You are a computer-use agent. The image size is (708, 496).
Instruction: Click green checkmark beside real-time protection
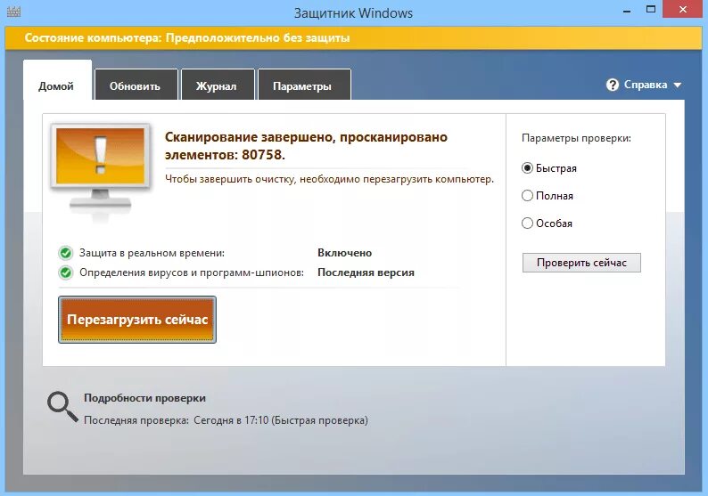click(x=66, y=253)
